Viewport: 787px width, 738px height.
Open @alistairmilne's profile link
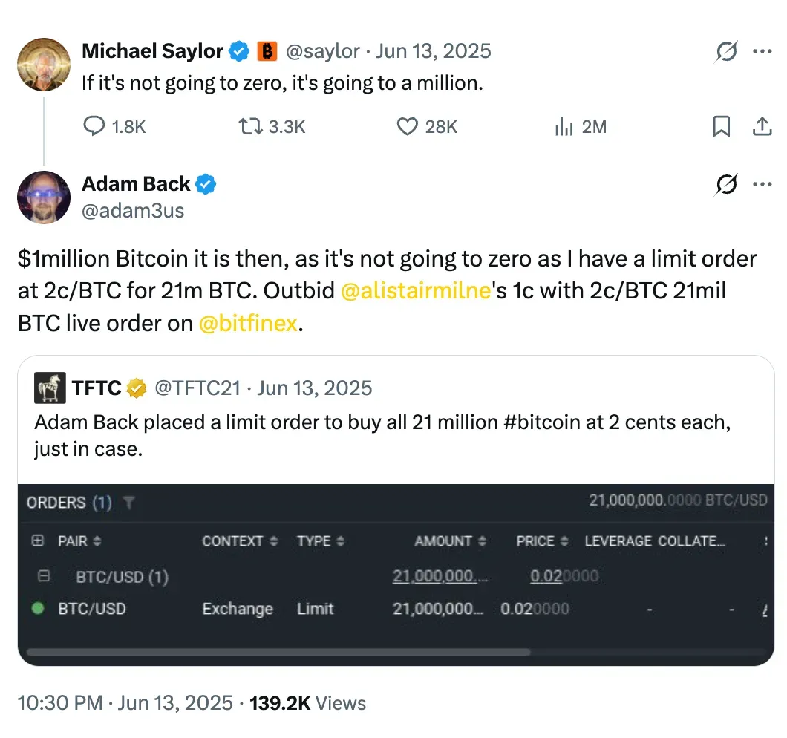coord(416,290)
